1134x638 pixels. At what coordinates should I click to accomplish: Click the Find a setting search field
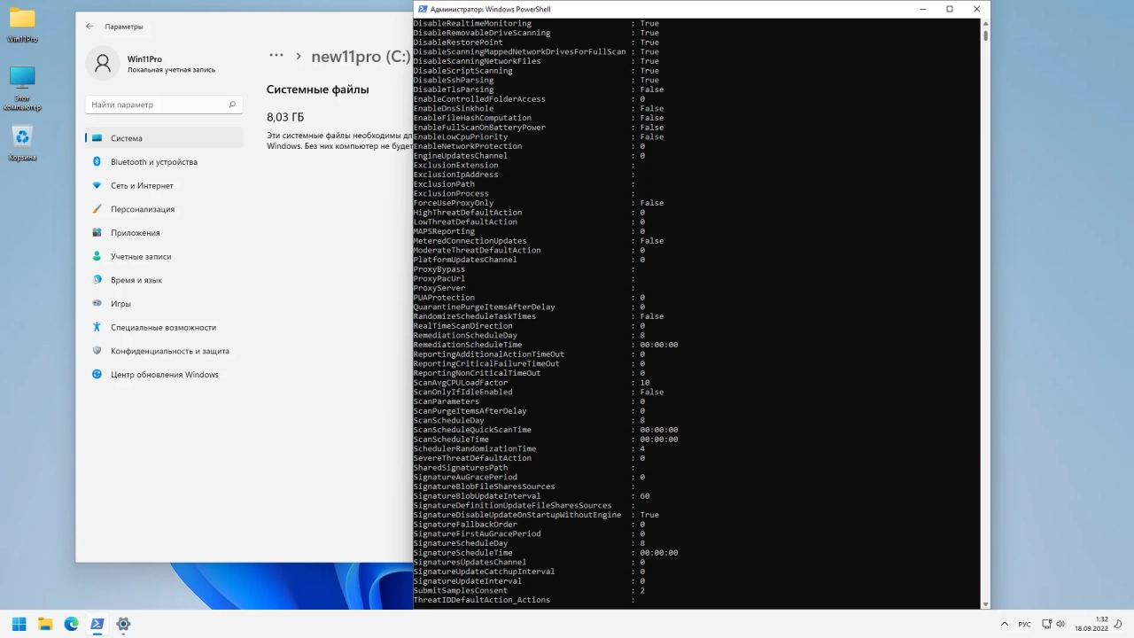pyautogui.click(x=164, y=105)
